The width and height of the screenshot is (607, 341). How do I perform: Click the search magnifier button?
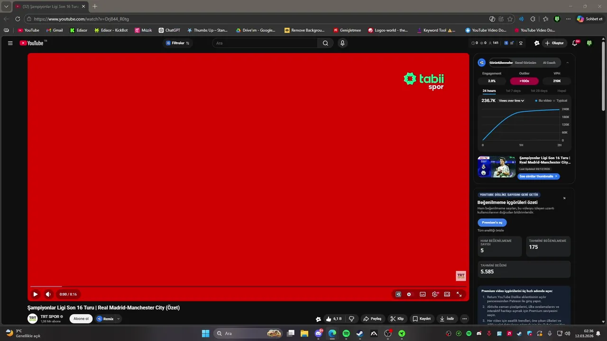[325, 43]
